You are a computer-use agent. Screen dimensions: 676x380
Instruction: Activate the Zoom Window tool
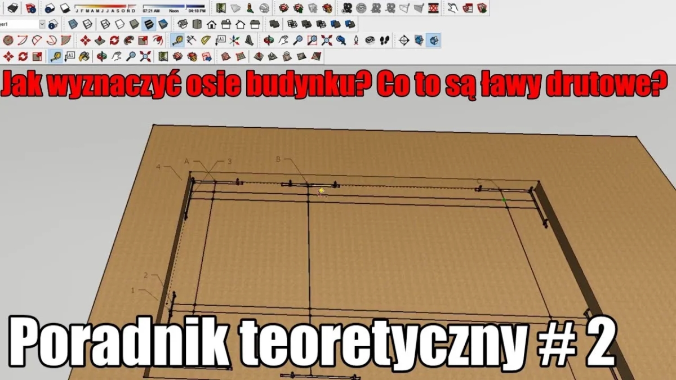click(312, 41)
